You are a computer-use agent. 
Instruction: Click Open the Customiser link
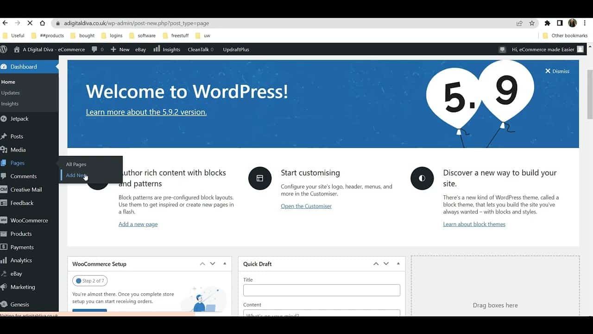click(306, 206)
